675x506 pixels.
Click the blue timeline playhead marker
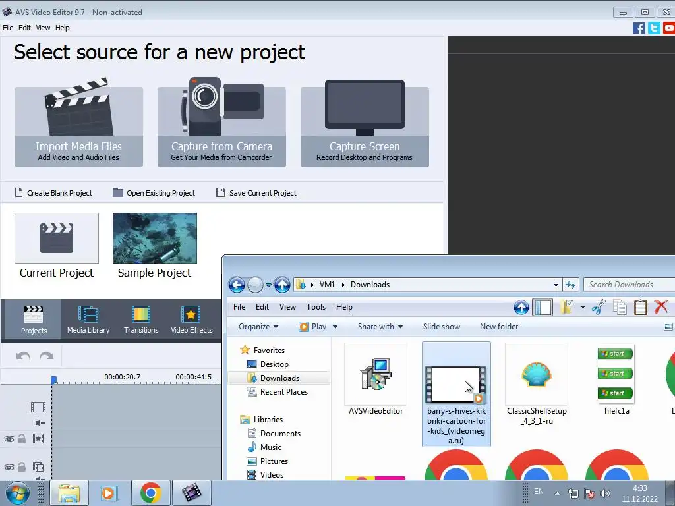pyautogui.click(x=54, y=380)
